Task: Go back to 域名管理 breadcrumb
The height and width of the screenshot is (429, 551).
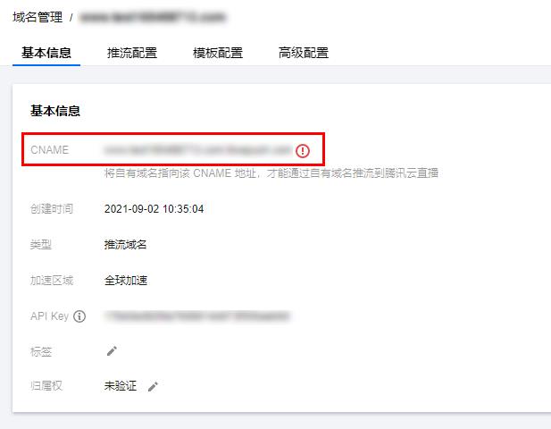Action: click(x=38, y=17)
